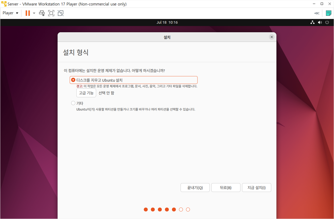This screenshot has height=219, width=334.
Task: Open the Ubuntu network status icon
Action: pyautogui.click(x=313, y=22)
